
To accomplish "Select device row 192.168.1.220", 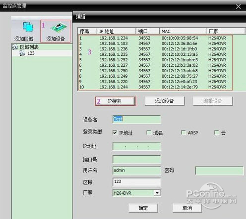I will point(155,82).
